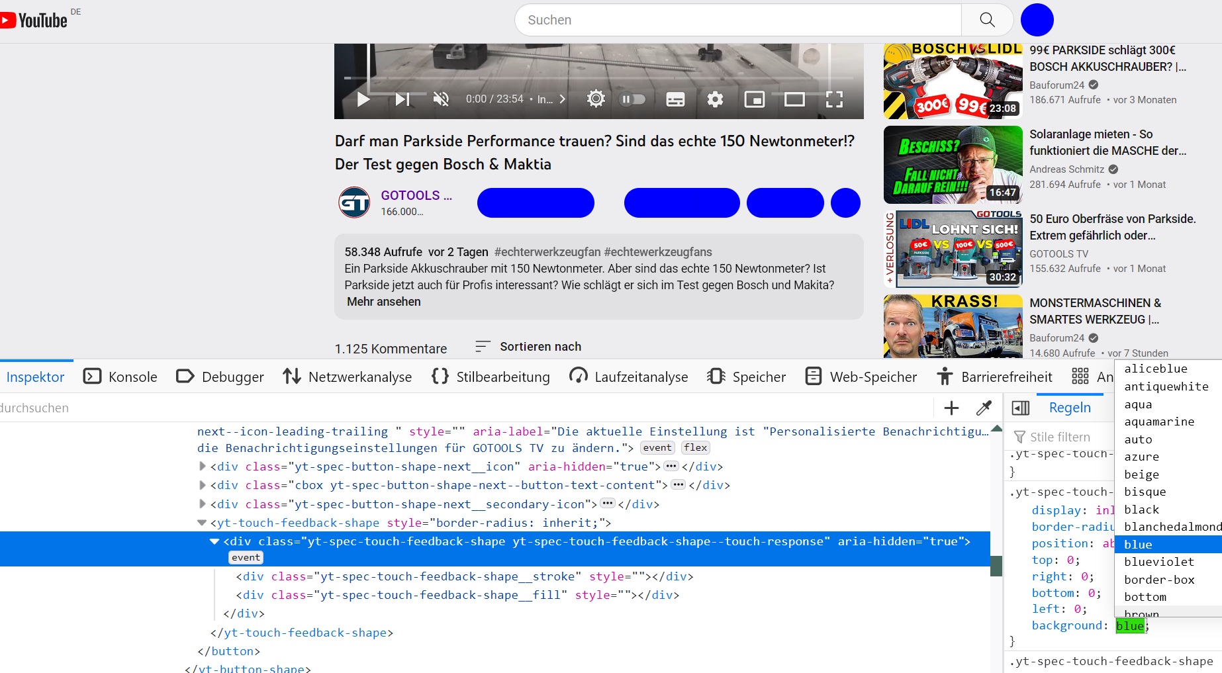Click the event badge on the selected div
Viewport: 1222px width, 673px height.
246,558
